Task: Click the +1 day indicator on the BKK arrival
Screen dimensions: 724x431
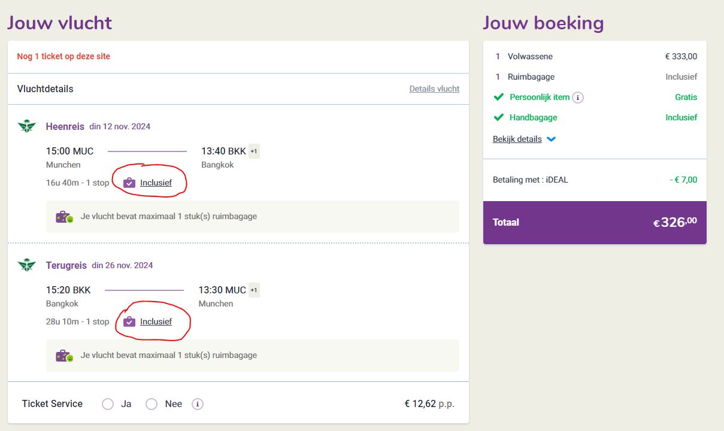Action: (254, 151)
